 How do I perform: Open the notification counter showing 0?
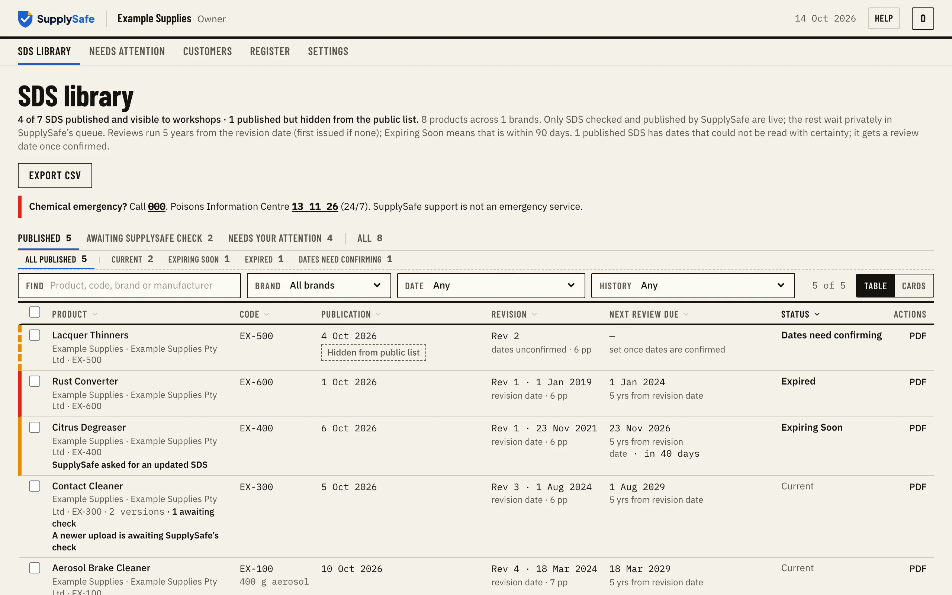click(923, 19)
